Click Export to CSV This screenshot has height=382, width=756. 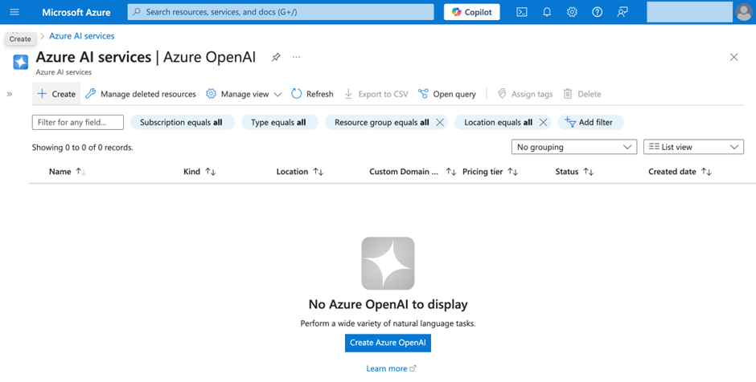376,94
